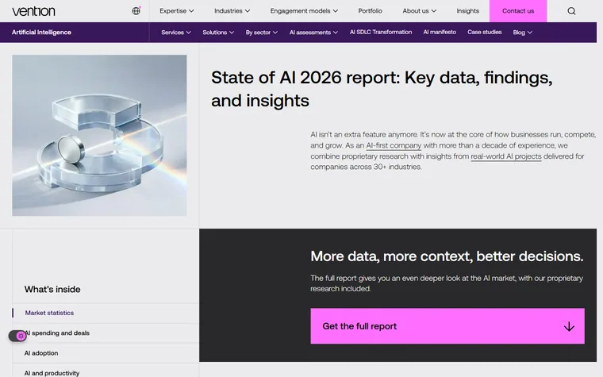This screenshot has height=377, width=603.
Task: Click Get the full report button
Action: click(x=447, y=326)
